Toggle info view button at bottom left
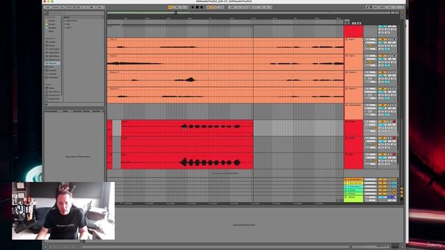 pos(45,247)
